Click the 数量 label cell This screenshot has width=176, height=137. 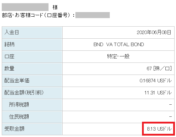point(32,69)
